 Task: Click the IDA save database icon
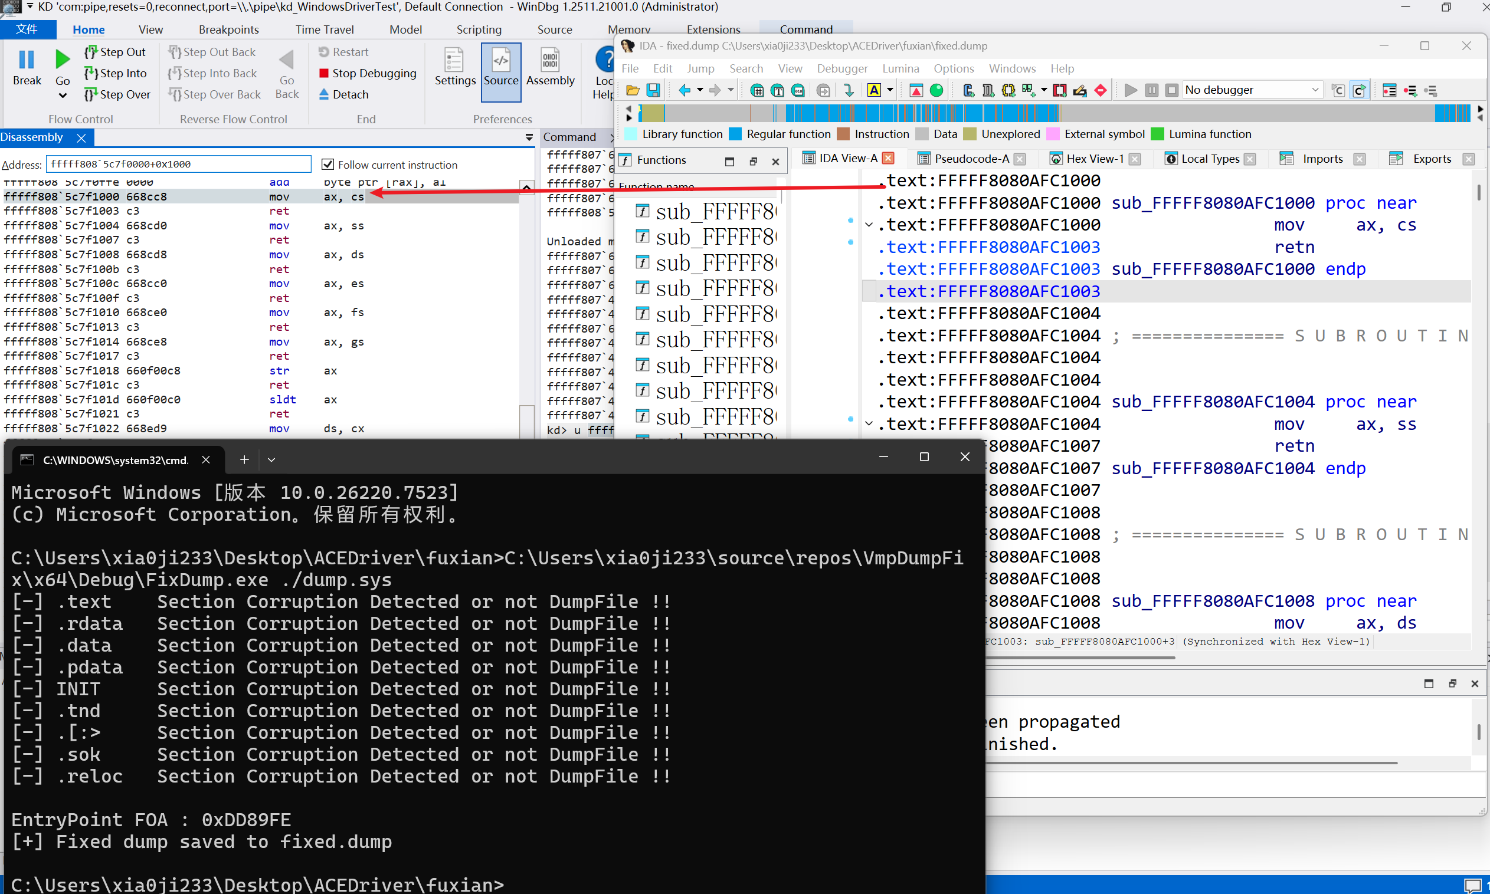[653, 90]
